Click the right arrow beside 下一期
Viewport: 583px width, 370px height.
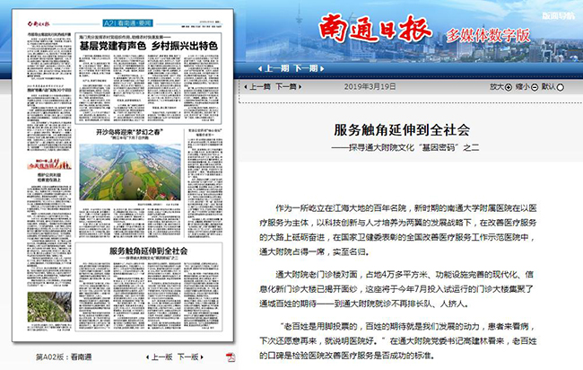(x=322, y=68)
